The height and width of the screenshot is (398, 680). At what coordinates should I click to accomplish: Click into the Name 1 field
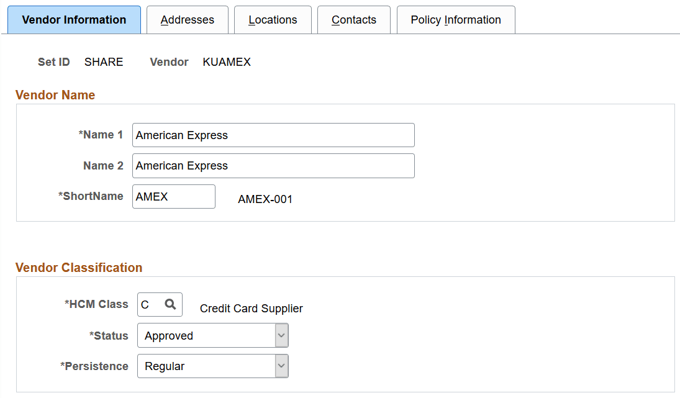coord(273,135)
